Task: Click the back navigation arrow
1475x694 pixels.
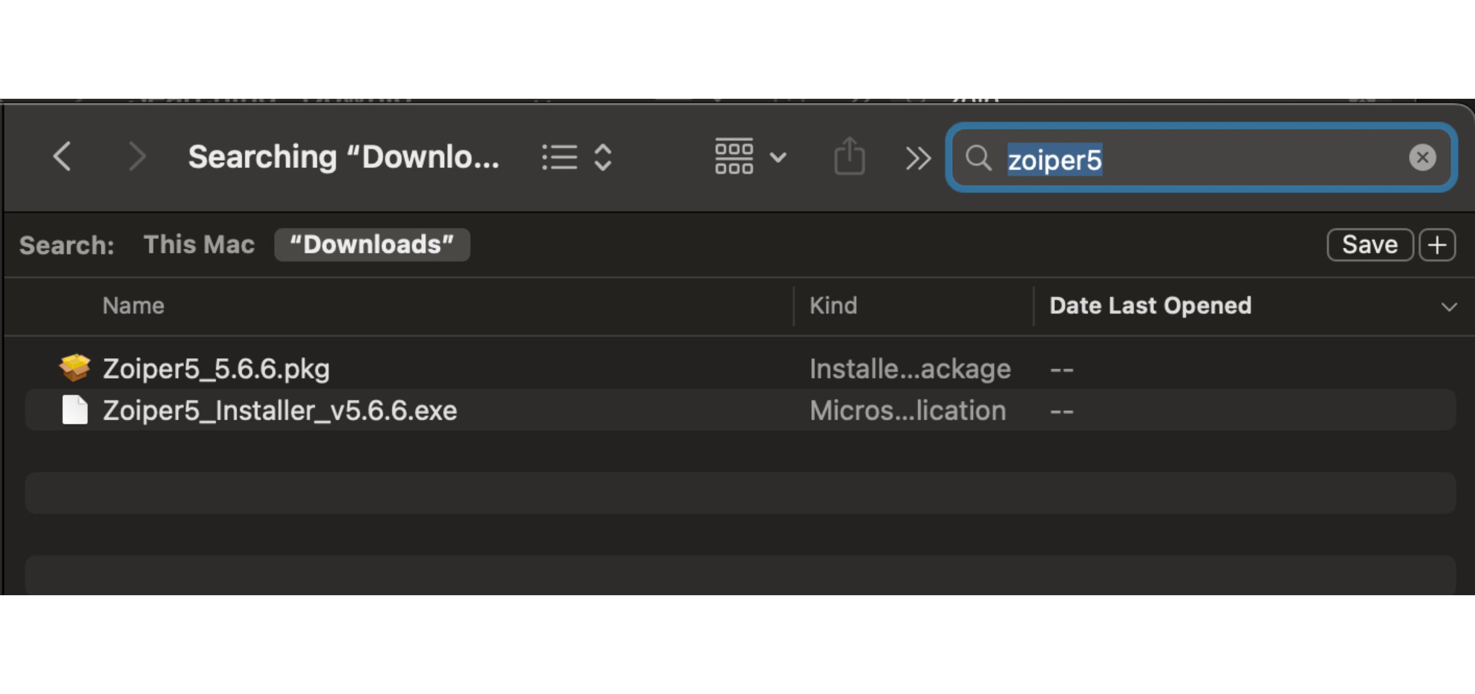Action: pos(62,156)
